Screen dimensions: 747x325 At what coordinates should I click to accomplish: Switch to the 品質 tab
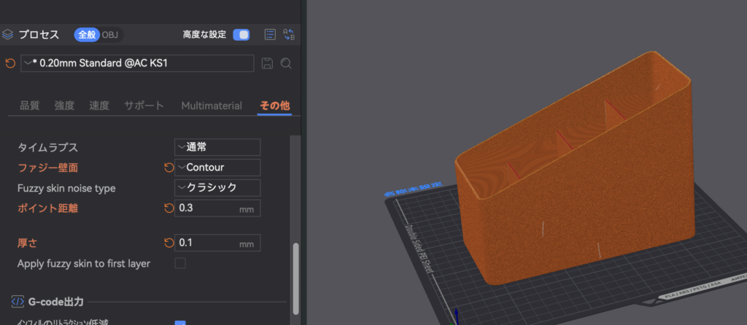click(x=30, y=106)
